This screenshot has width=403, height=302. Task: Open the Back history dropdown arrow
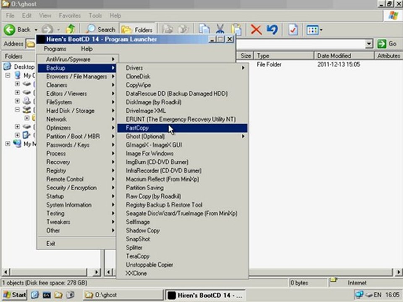[x=36, y=30]
